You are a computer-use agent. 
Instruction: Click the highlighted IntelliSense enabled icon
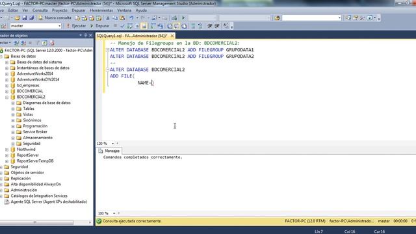pyautogui.click(x=144, y=26)
